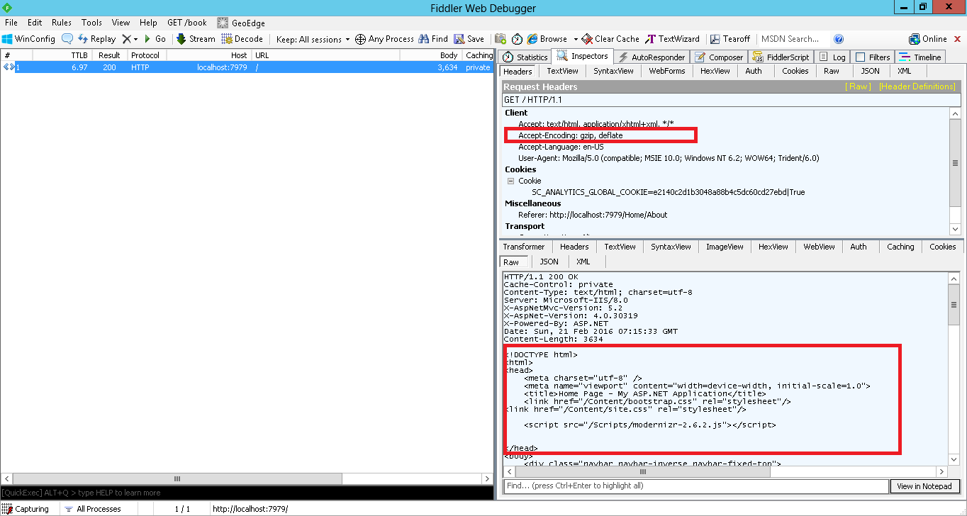Click the request headers scrollbar thumb
The width and height of the screenshot is (967, 516).
955,163
